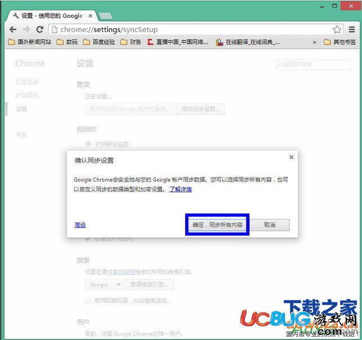Open 帮助 in the sidebar

coord(21,135)
